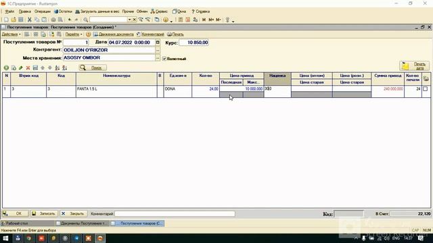Open the Правка menu
433x243 pixels.
coord(24,11)
